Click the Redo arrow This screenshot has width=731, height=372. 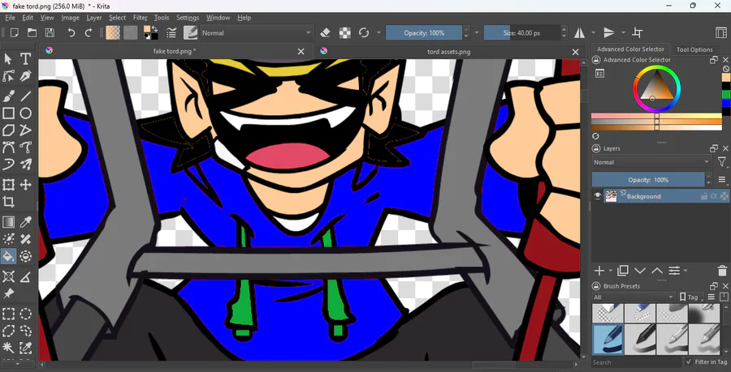(88, 32)
